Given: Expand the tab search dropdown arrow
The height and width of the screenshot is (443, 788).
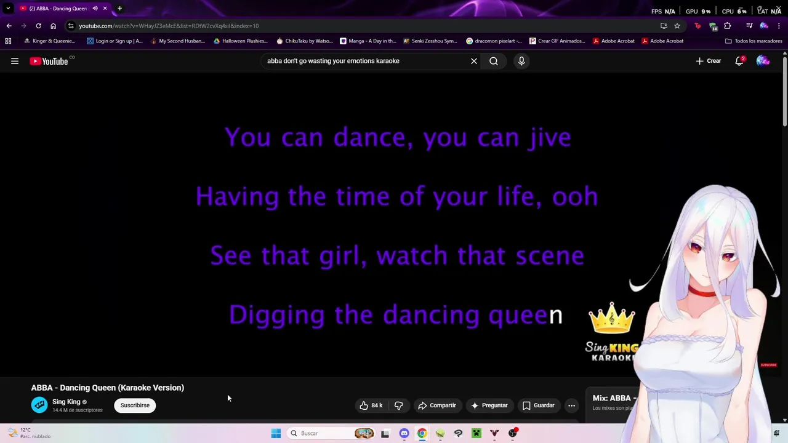Looking at the screenshot, I should pos(8,9).
